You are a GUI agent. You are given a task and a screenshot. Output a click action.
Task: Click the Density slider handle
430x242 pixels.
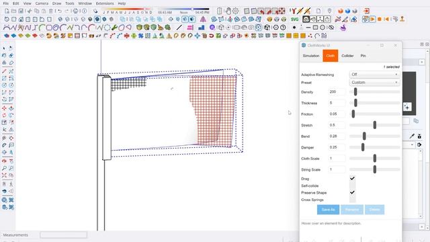tap(355, 91)
